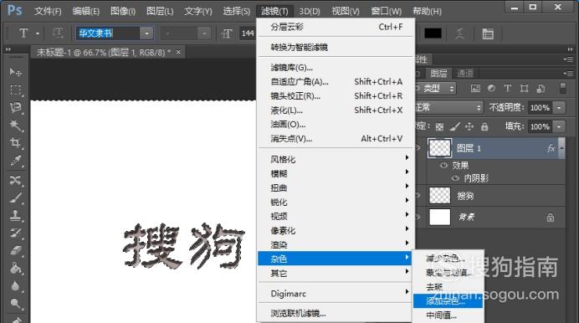The width and height of the screenshot is (579, 323).
Task: Click the lock position icon
Action: tap(469, 127)
